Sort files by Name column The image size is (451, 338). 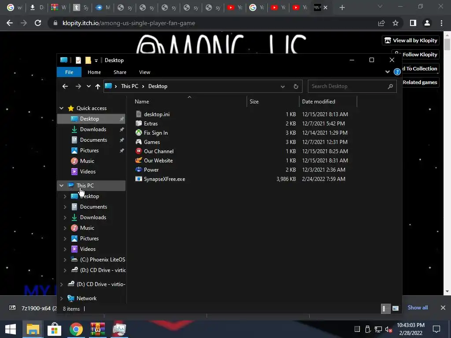pyautogui.click(x=190, y=102)
